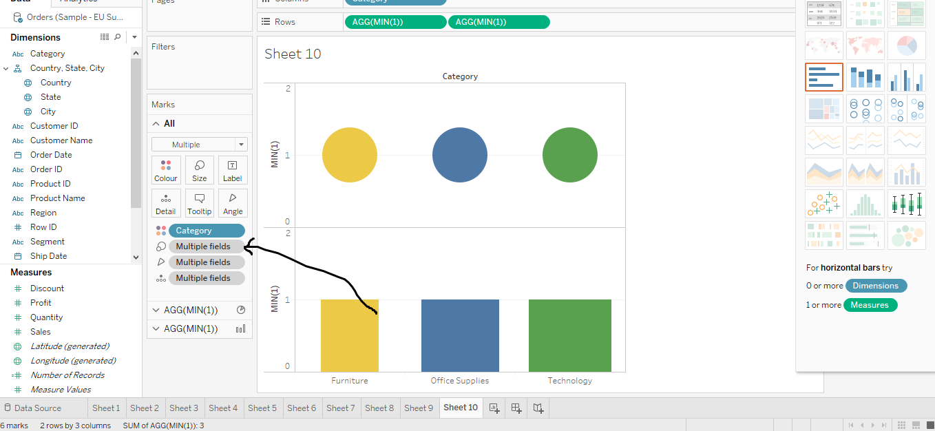
Task: Select the circle views chart type
Action: 865,109
